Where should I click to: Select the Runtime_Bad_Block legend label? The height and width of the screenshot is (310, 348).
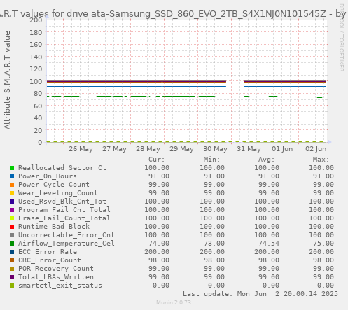54,227
